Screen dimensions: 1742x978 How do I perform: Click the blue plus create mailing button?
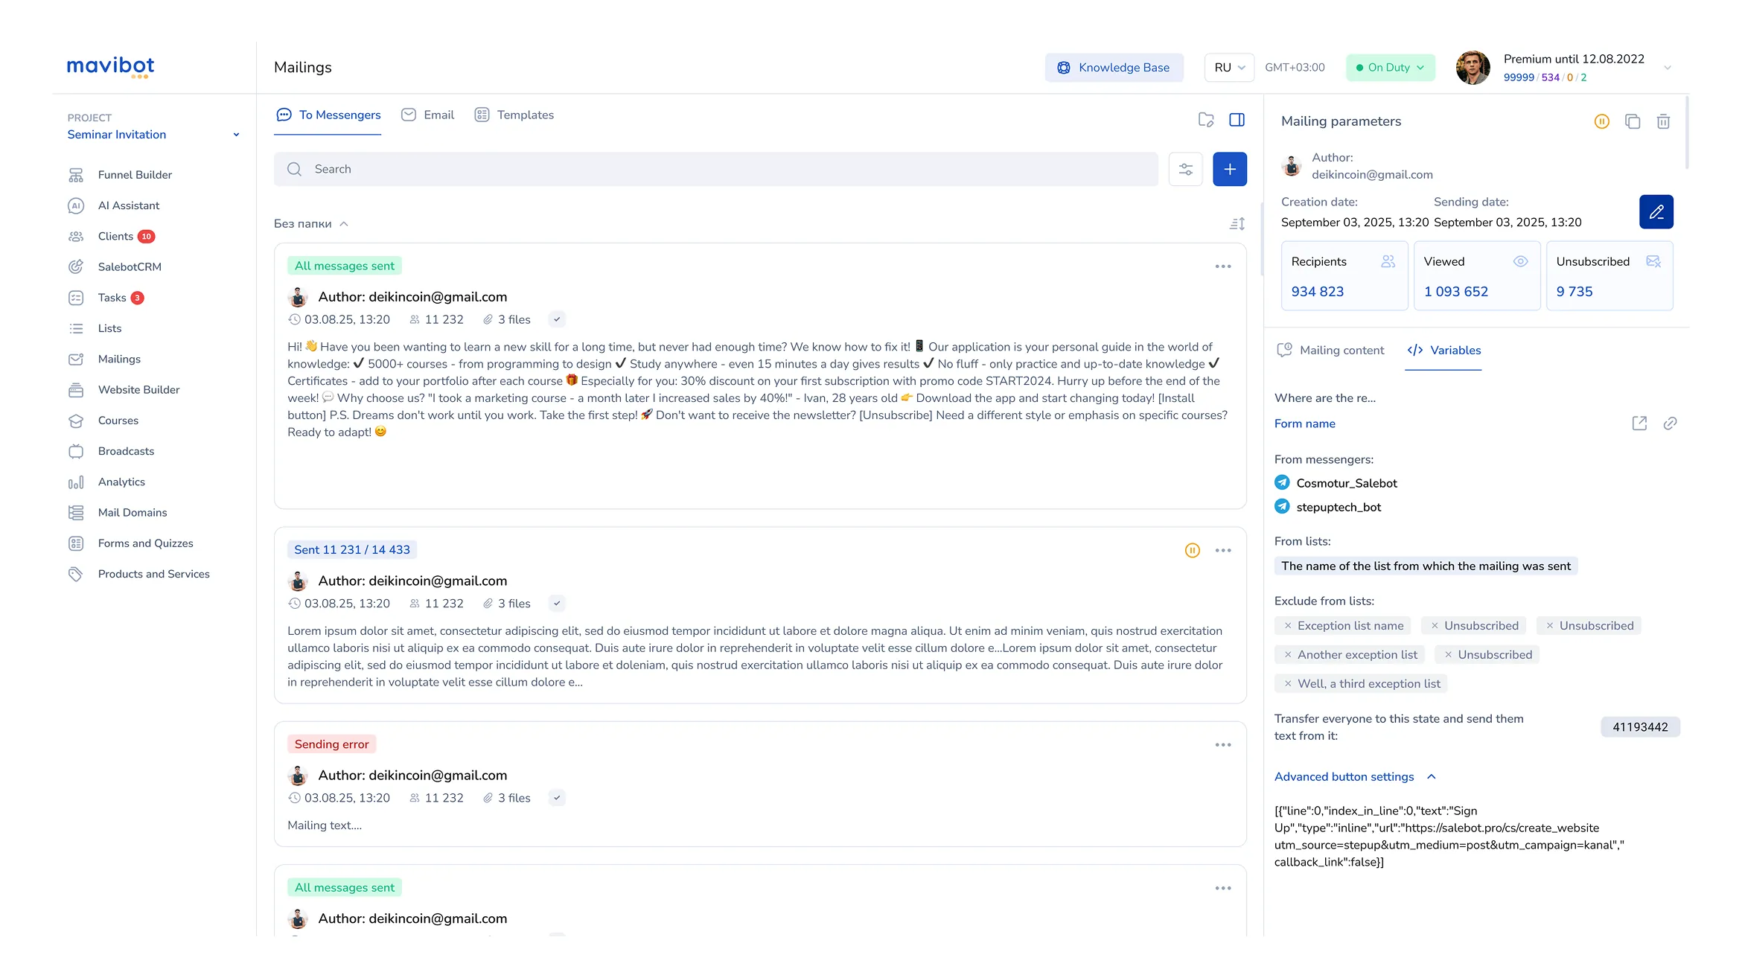(1230, 169)
